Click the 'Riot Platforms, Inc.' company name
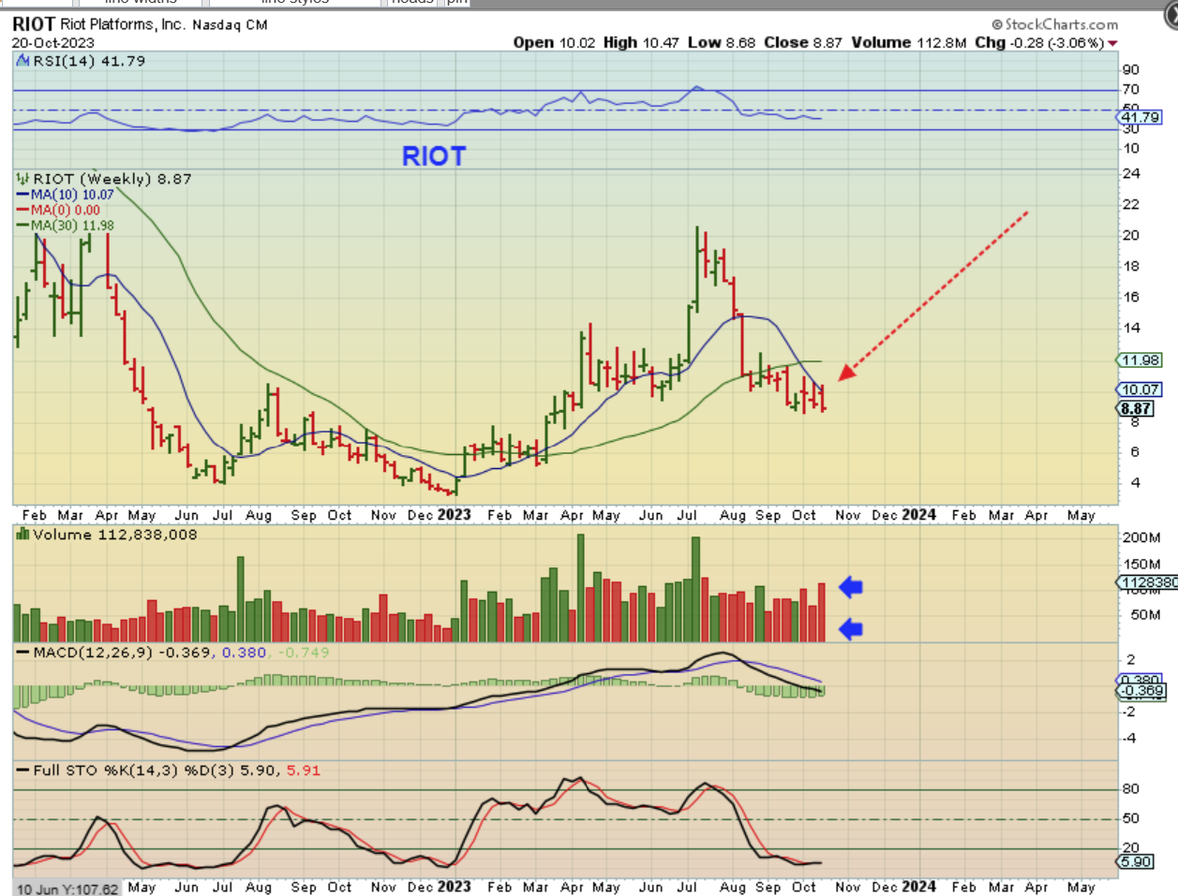This screenshot has height=896, width=1178. tap(124, 24)
